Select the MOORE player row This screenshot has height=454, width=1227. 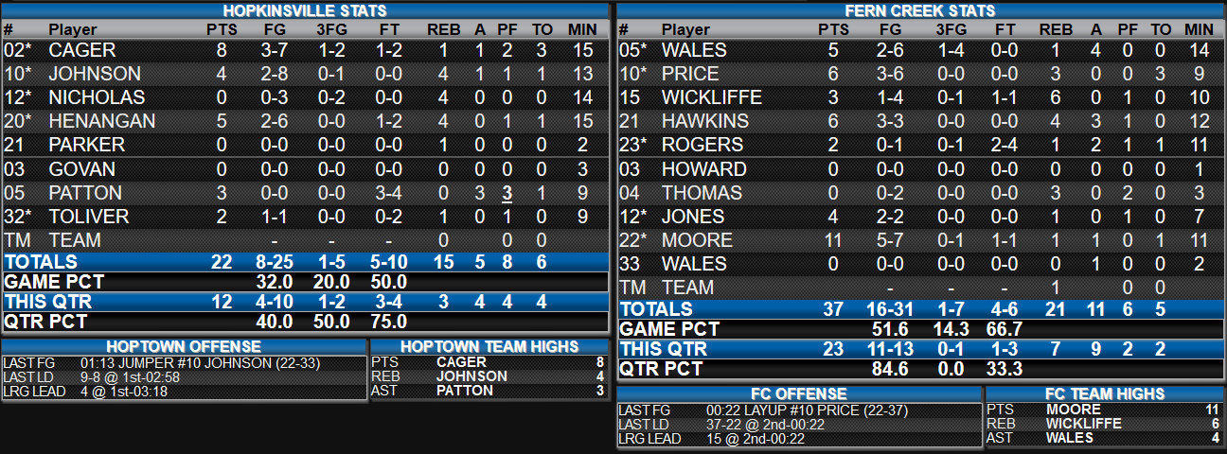(x=919, y=240)
